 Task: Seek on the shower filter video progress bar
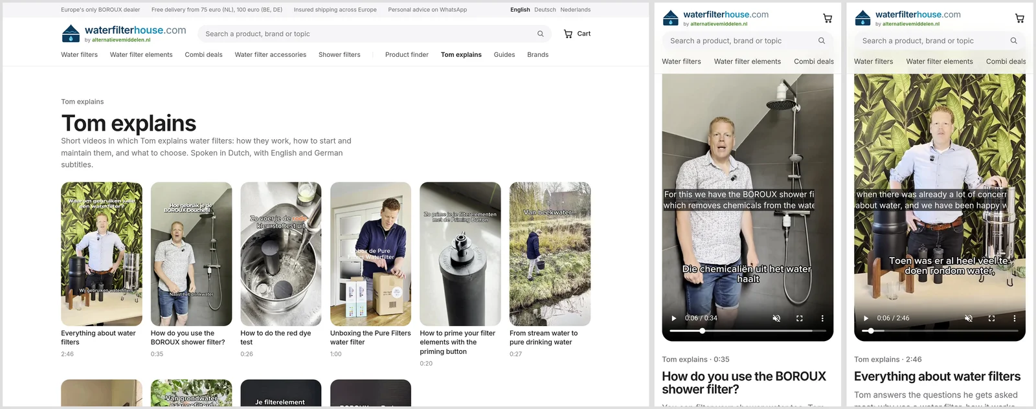tap(747, 331)
